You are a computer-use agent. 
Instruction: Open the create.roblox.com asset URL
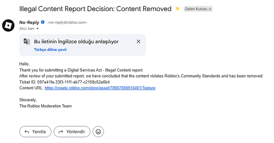pyautogui.click(x=100, y=88)
